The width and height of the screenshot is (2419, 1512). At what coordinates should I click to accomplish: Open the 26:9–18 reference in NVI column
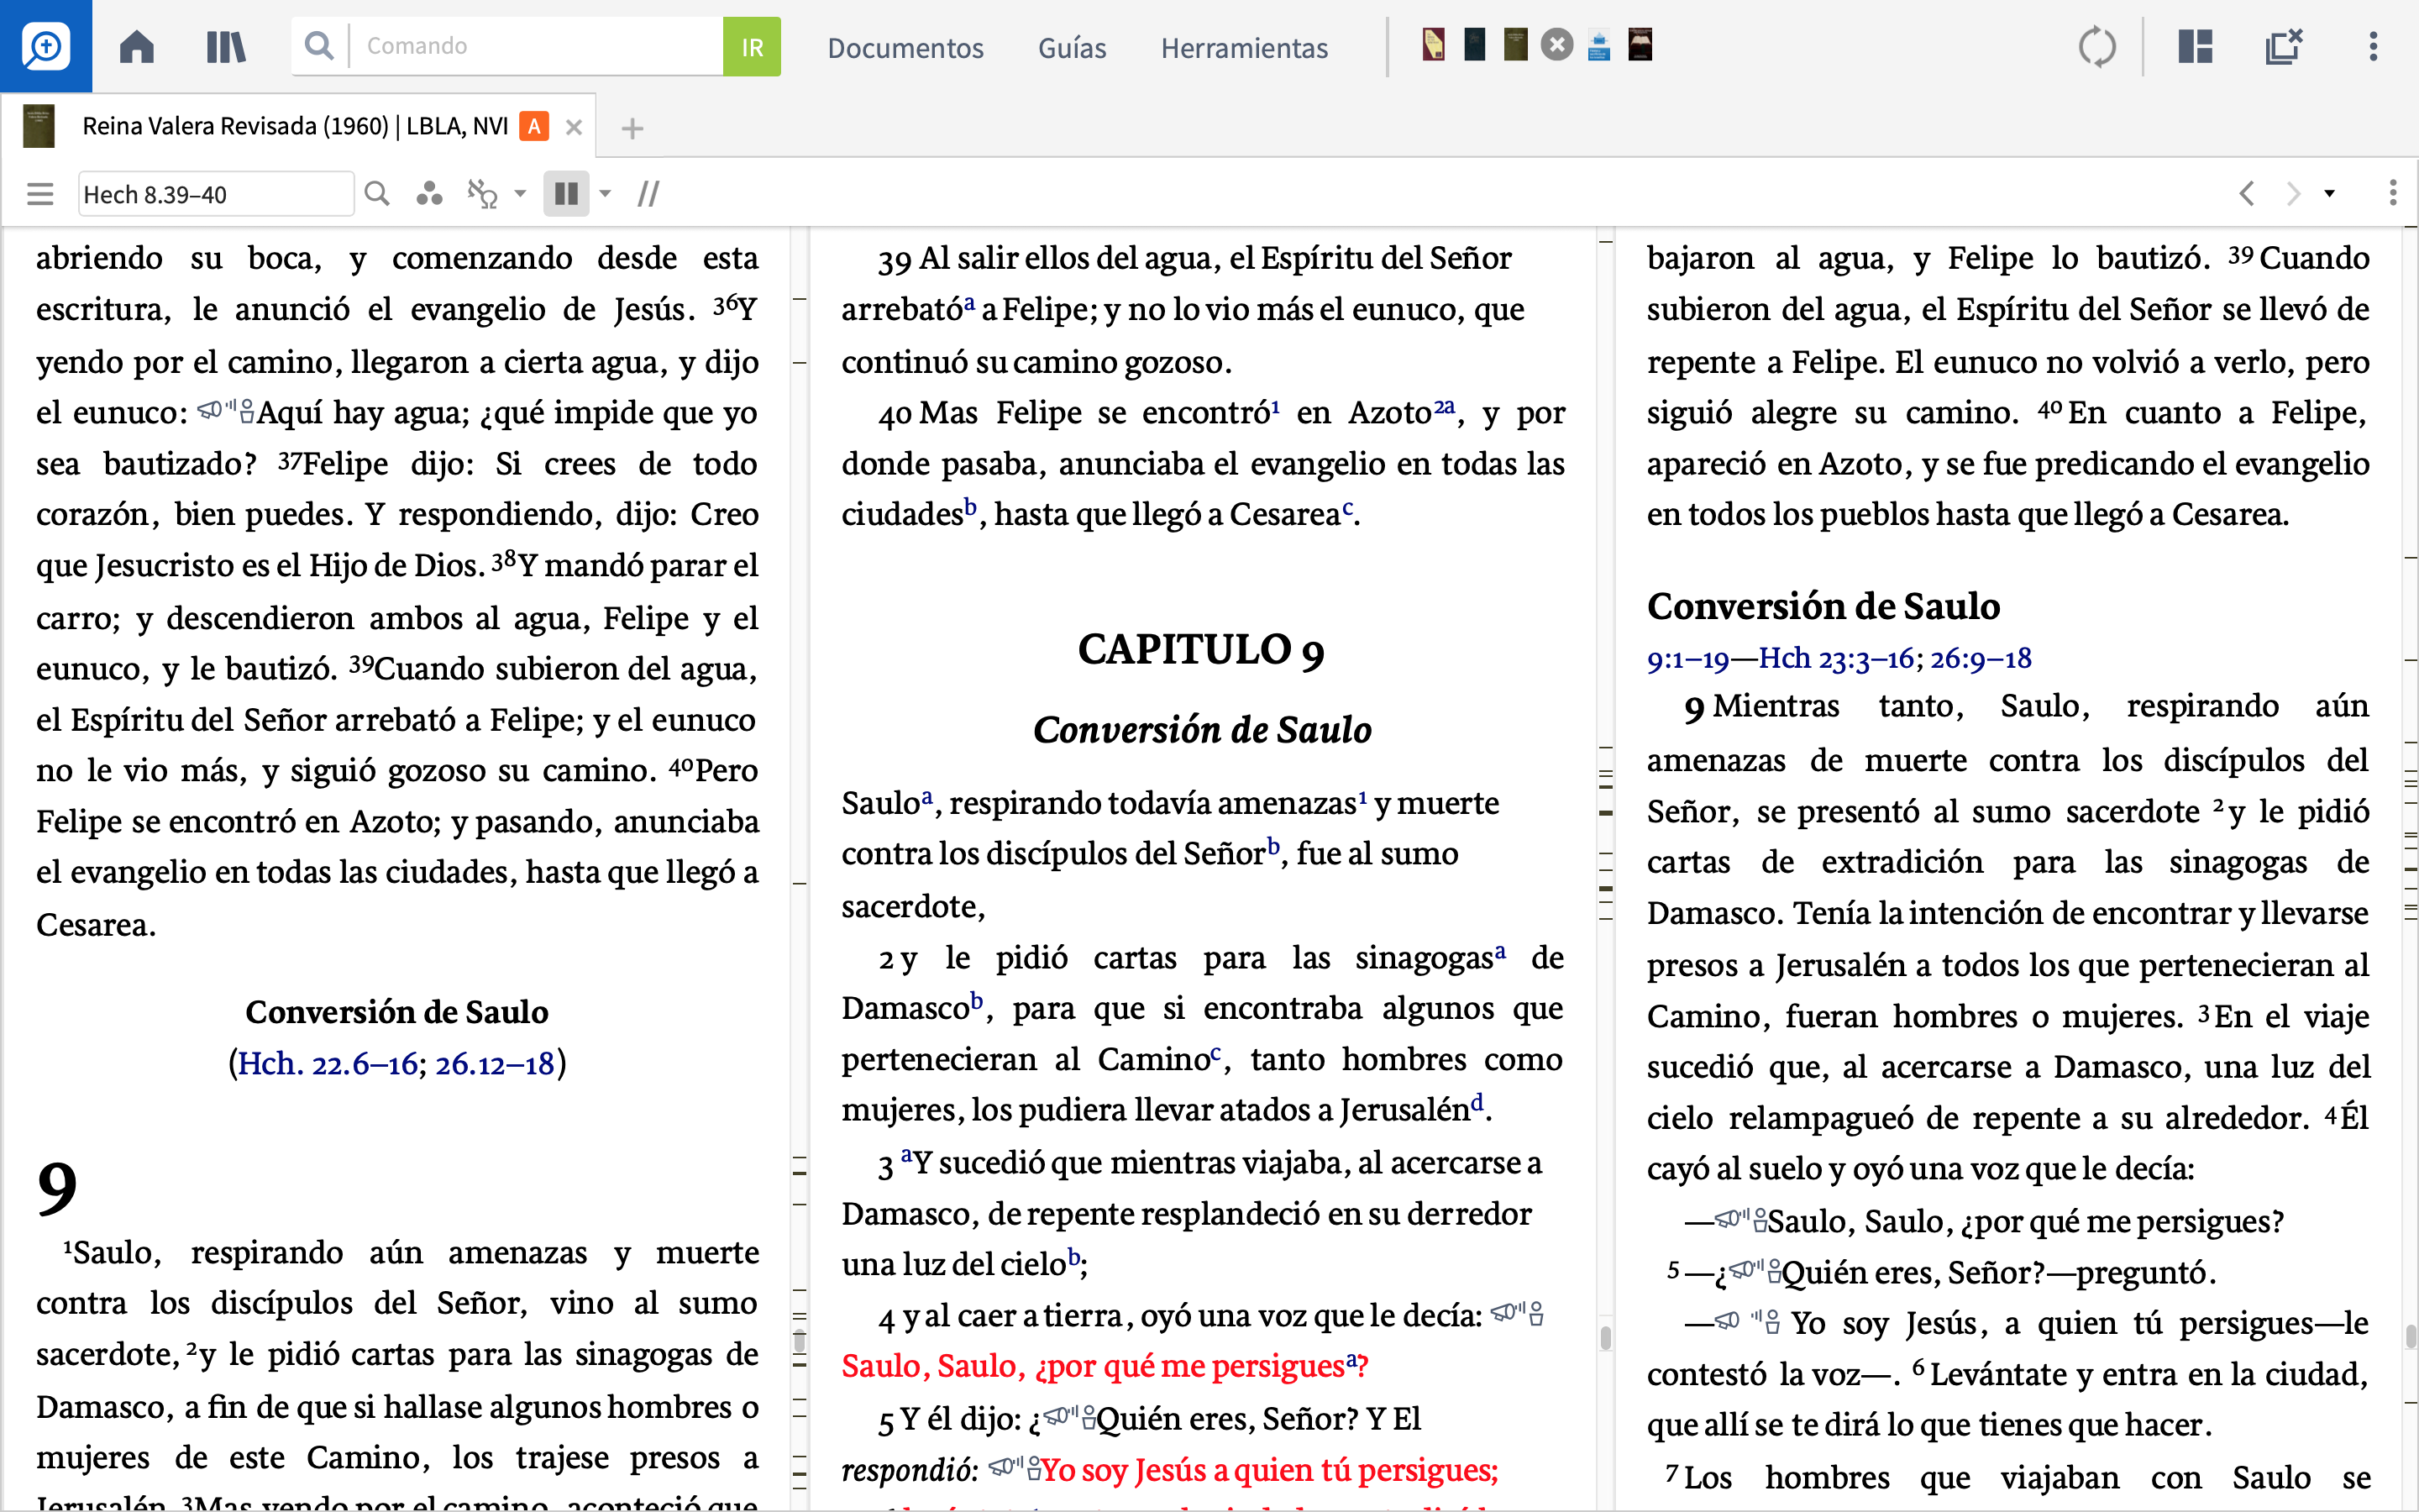[1981, 658]
